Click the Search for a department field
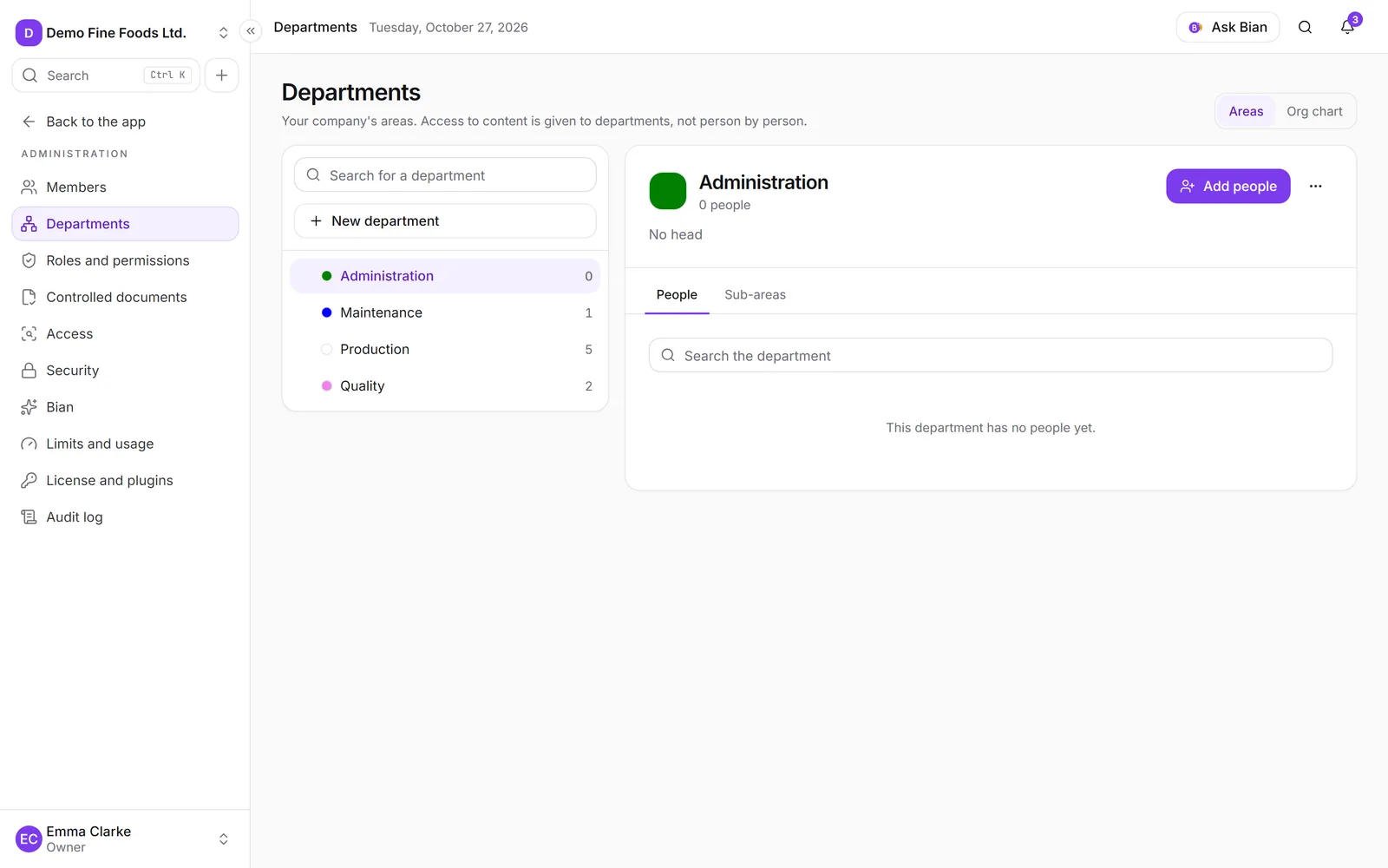This screenshot has height=868, width=1388. tap(445, 175)
